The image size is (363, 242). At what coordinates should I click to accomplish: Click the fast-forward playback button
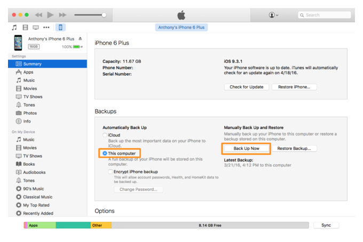pyautogui.click(x=62, y=15)
